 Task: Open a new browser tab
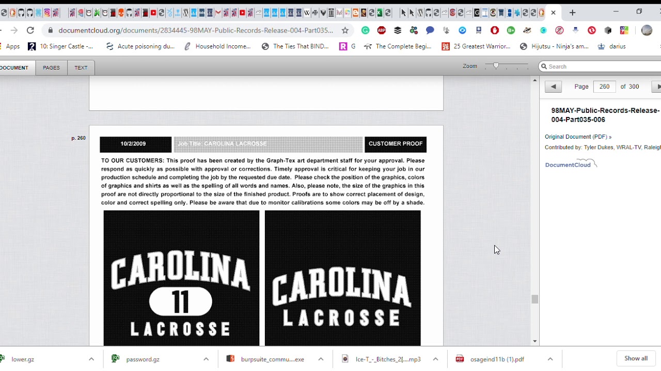pyautogui.click(x=572, y=12)
